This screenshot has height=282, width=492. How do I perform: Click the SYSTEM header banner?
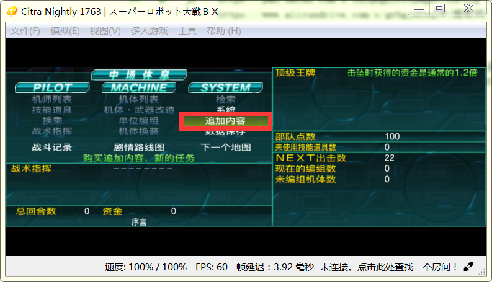(225, 88)
